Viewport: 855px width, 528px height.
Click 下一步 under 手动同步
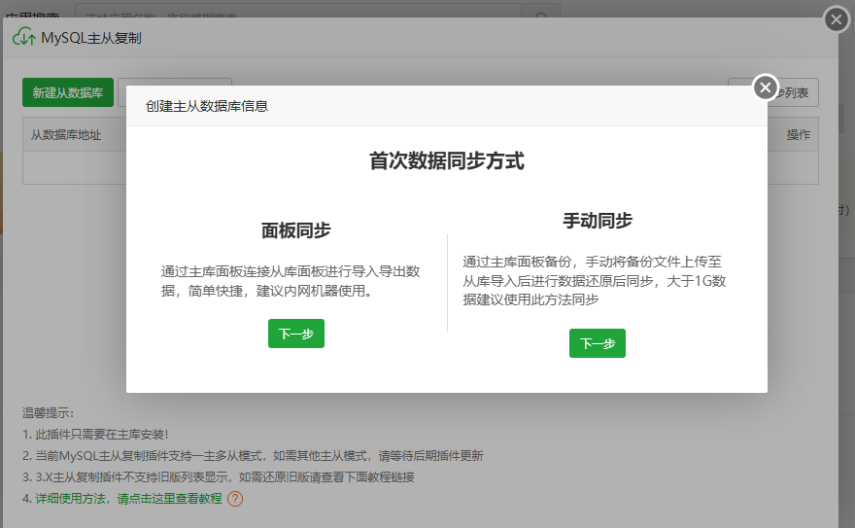[598, 343]
